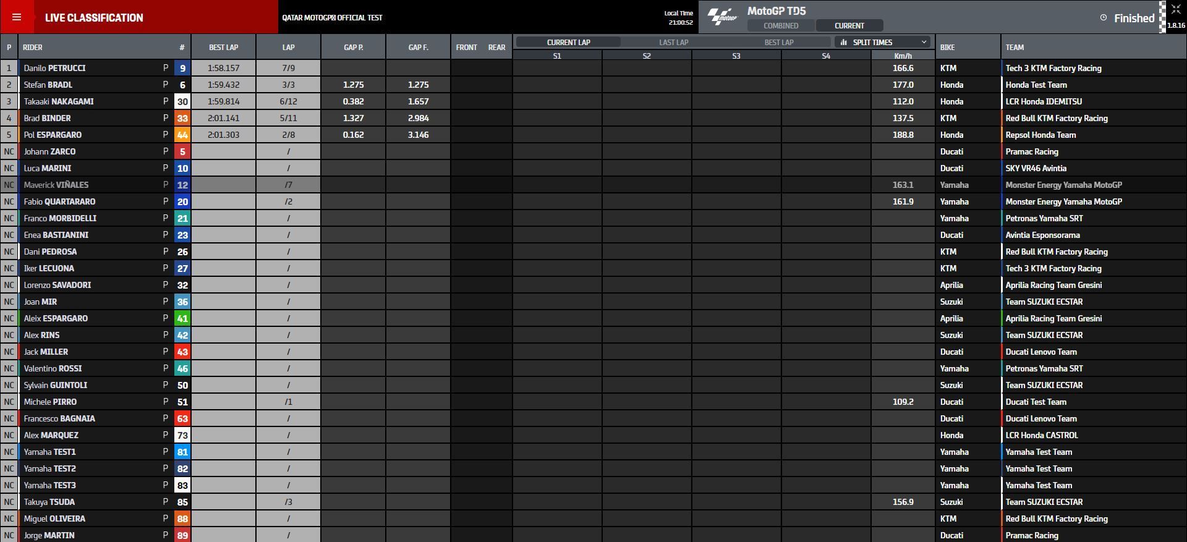Click the MotoGP logo
1187x542 pixels.
click(x=722, y=17)
